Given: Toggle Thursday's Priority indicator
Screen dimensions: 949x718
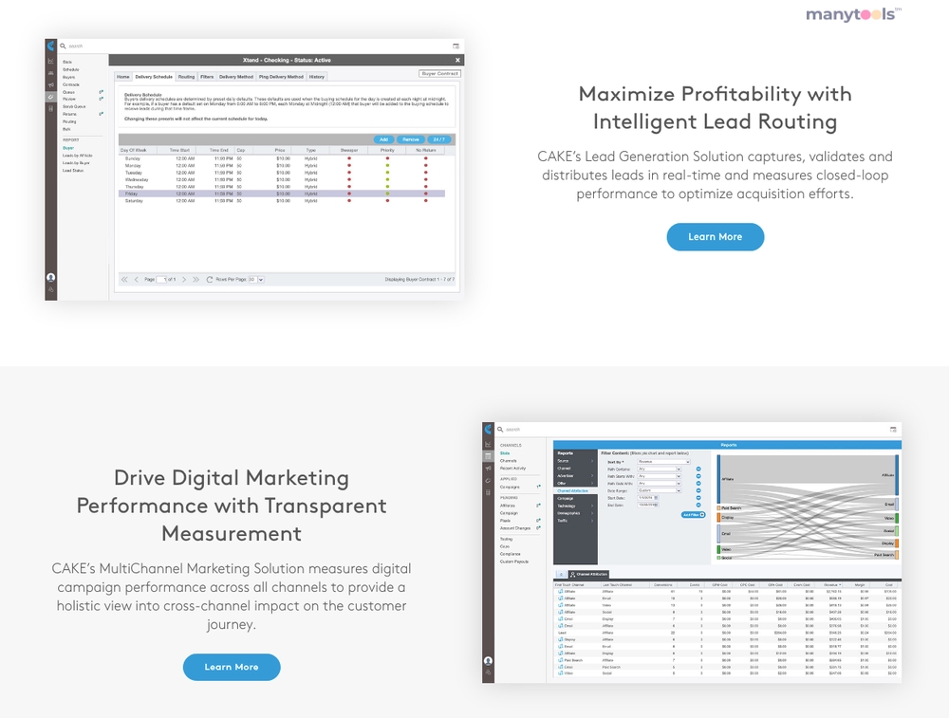Looking at the screenshot, I should 387,187.
